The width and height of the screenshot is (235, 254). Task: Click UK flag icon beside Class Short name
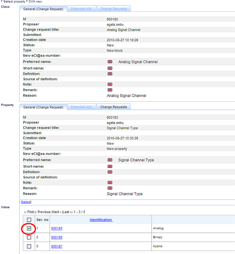pyautogui.click(x=110, y=68)
